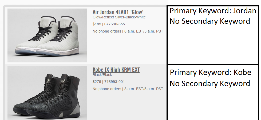Click the style code 677690-355
The image size is (261, 120).
point(114,24)
